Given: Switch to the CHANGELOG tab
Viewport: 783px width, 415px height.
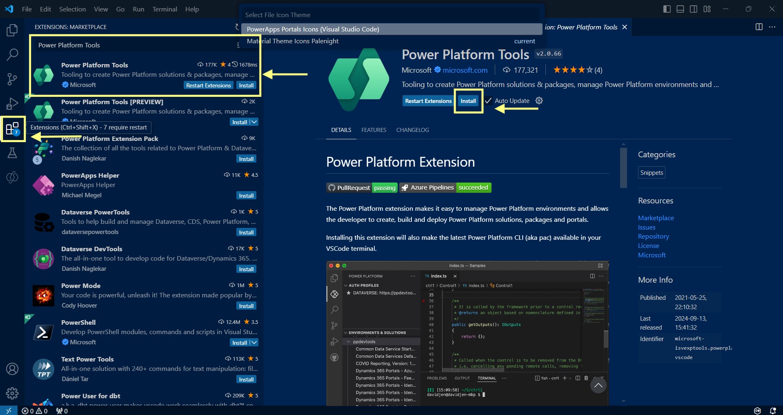Looking at the screenshot, I should pos(412,130).
